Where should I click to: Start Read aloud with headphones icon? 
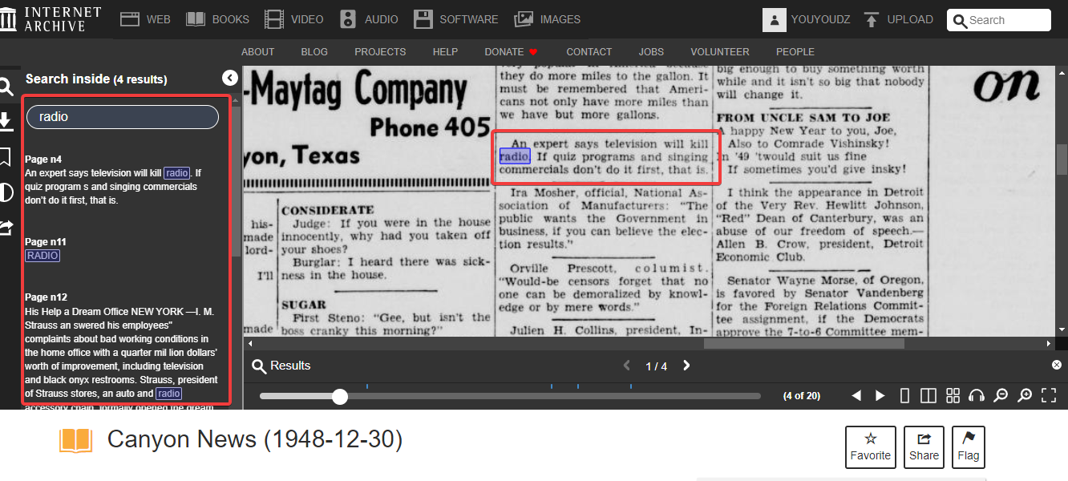coord(977,395)
